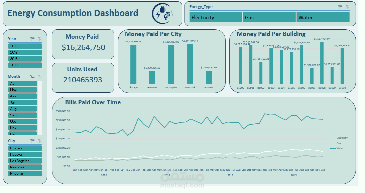The height and width of the screenshot is (193, 365).
Task: Select Sep in Month slicer
Action: [x=22, y=115]
